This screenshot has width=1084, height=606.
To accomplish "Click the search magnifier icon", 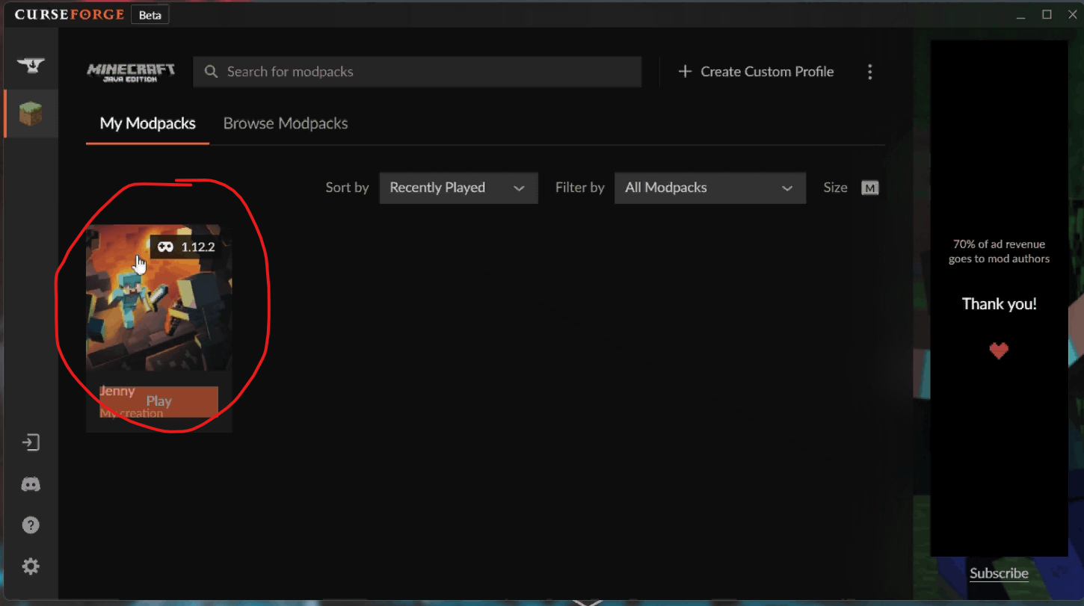I will (212, 72).
